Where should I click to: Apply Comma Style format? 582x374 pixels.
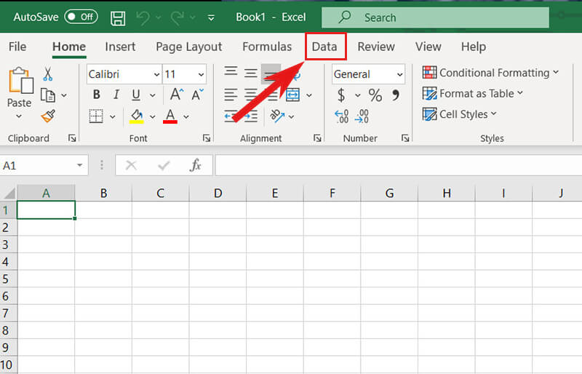[396, 95]
